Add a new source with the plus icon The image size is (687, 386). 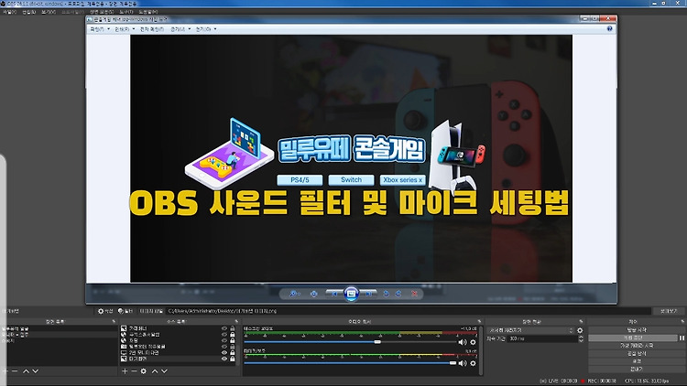tap(125, 371)
